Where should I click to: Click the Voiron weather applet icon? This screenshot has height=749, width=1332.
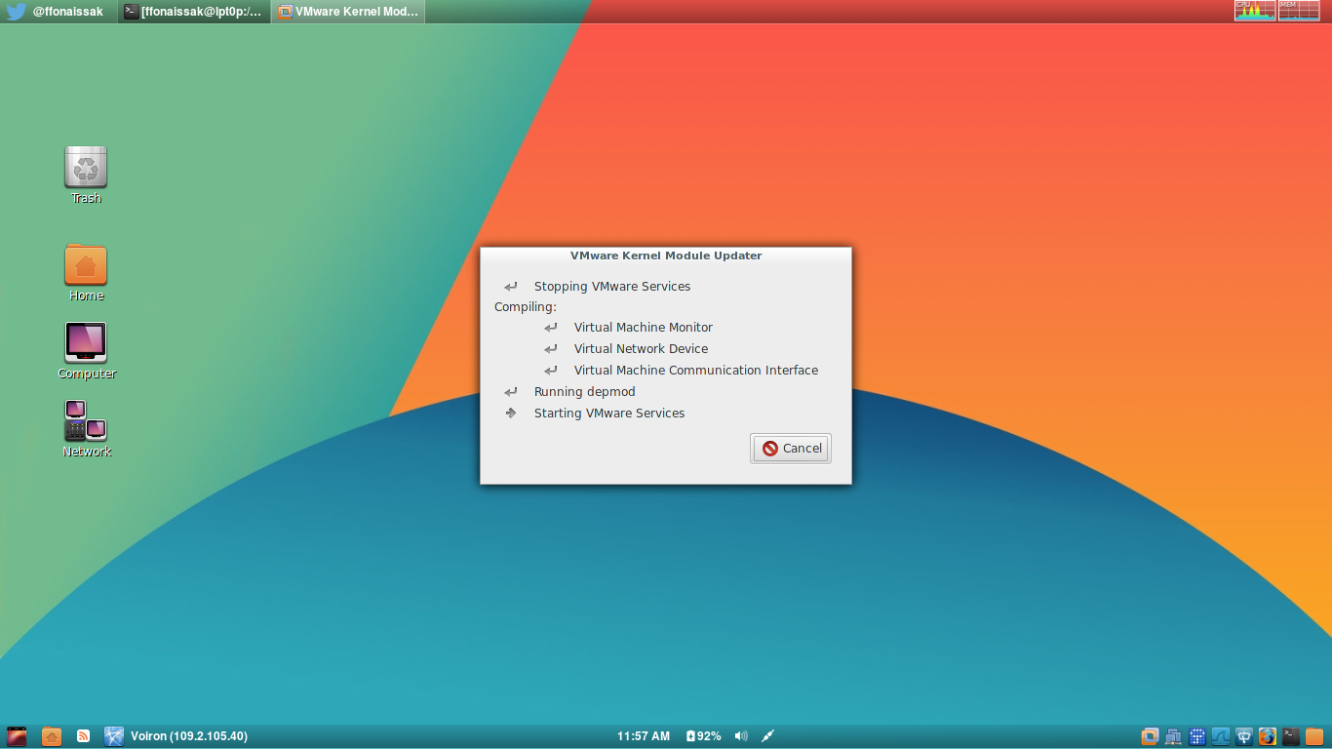tap(114, 736)
